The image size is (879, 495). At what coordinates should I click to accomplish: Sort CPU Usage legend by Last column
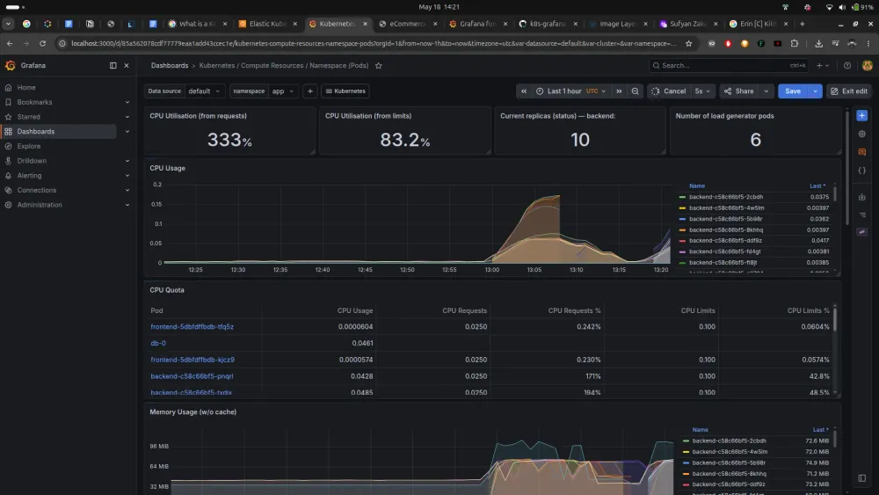point(817,186)
